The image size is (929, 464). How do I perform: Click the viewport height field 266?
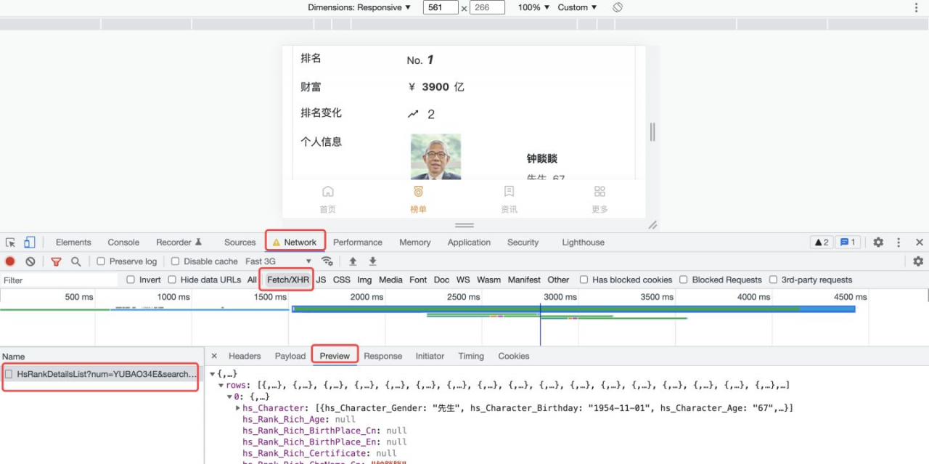point(488,7)
